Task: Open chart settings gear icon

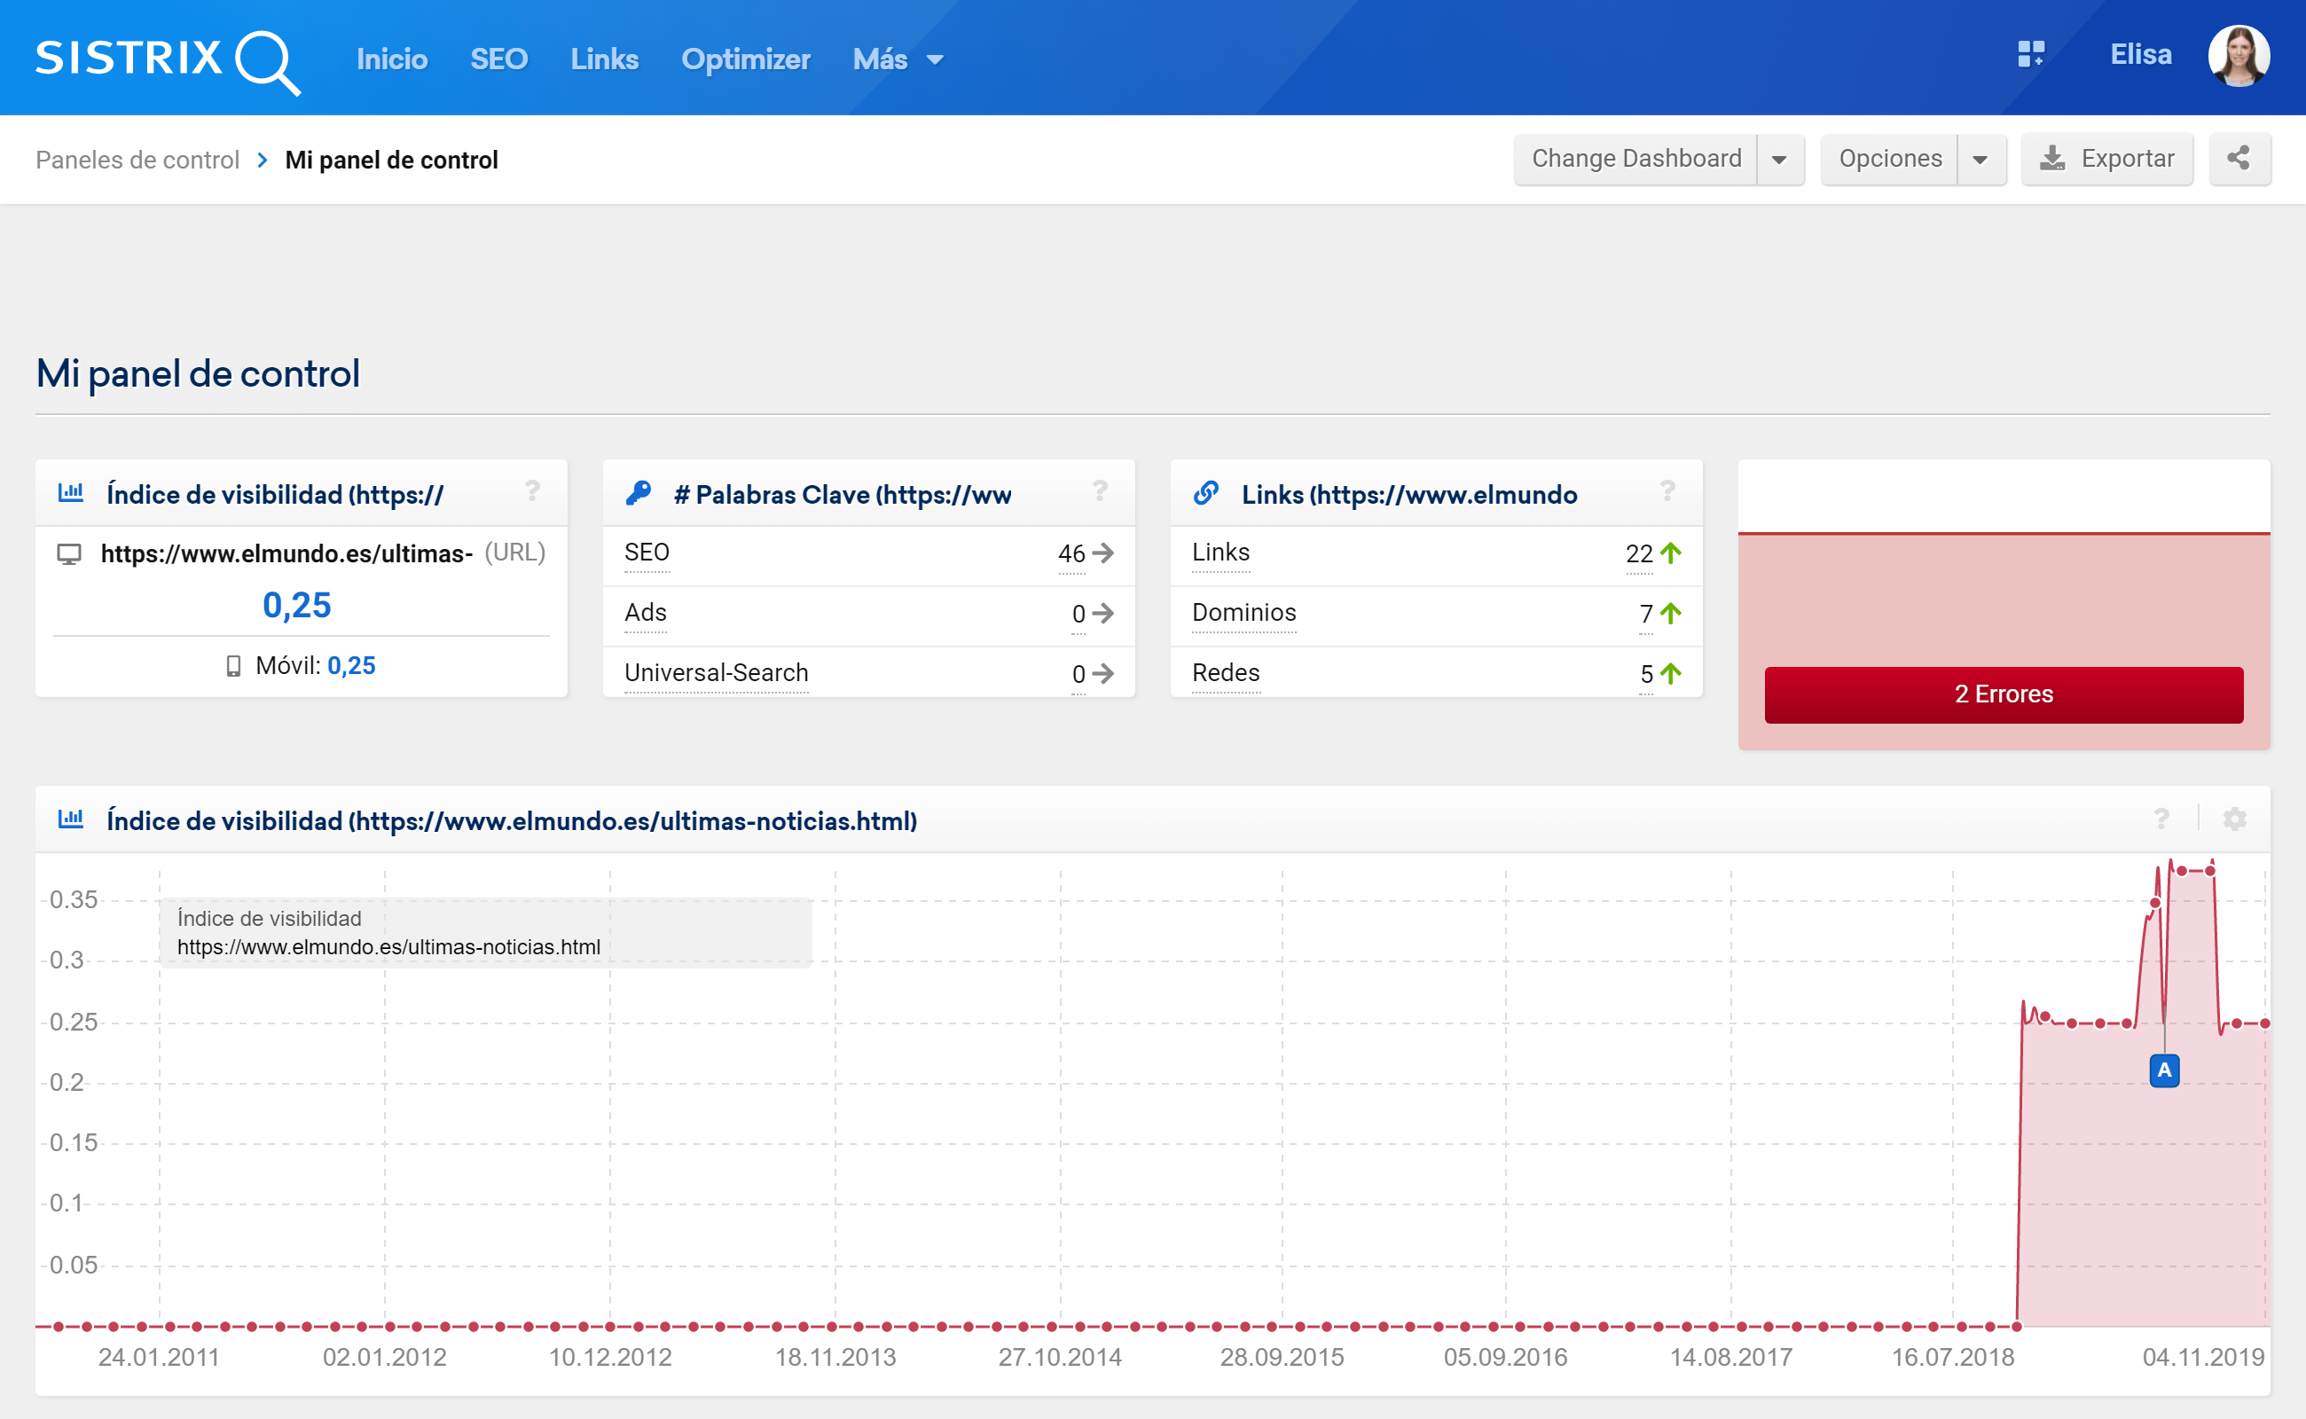Action: pyautogui.click(x=2235, y=819)
